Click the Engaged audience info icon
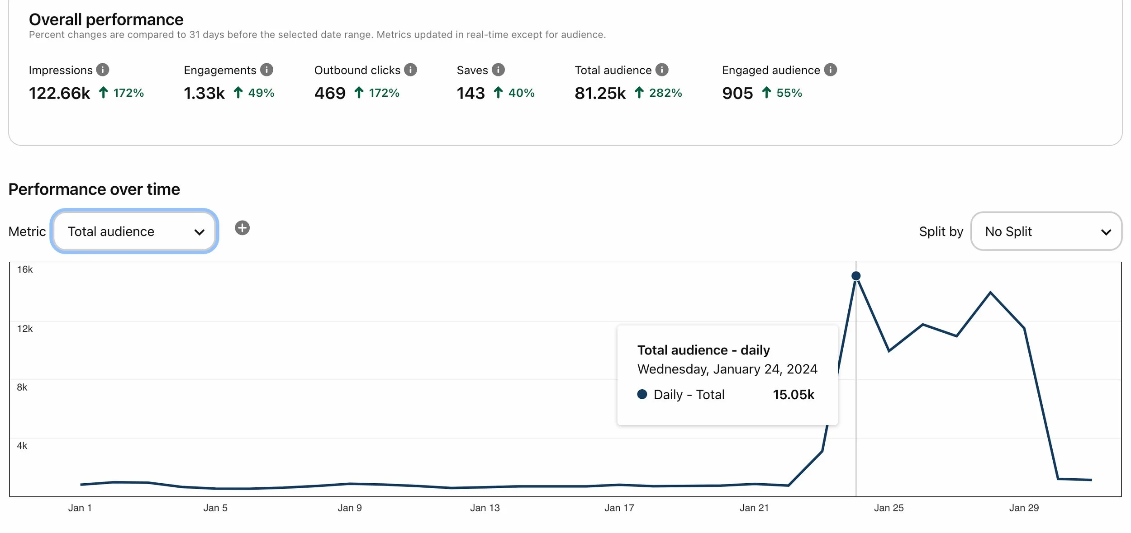 (830, 70)
